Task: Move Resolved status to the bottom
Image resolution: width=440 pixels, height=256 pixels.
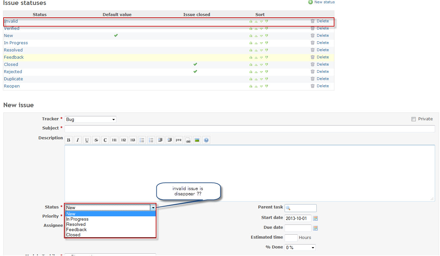Action: point(267,50)
